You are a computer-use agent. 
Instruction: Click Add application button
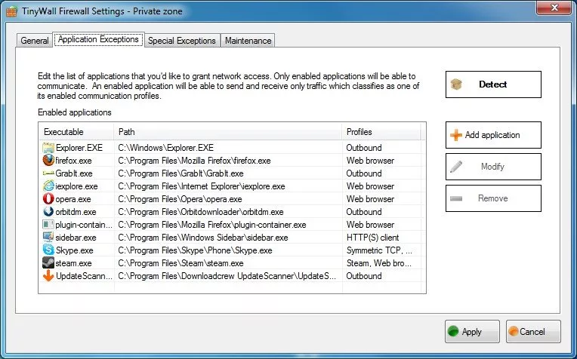(493, 135)
